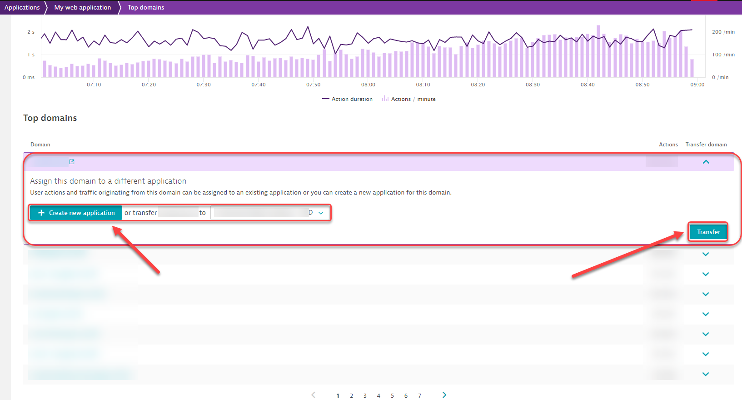Jump to page 4 of results
This screenshot has width=742, height=400.
tap(378, 395)
